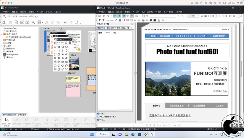Toggle 付箋 checkbox in list panel
Screen dimensions: 244x138
coord(98,114)
